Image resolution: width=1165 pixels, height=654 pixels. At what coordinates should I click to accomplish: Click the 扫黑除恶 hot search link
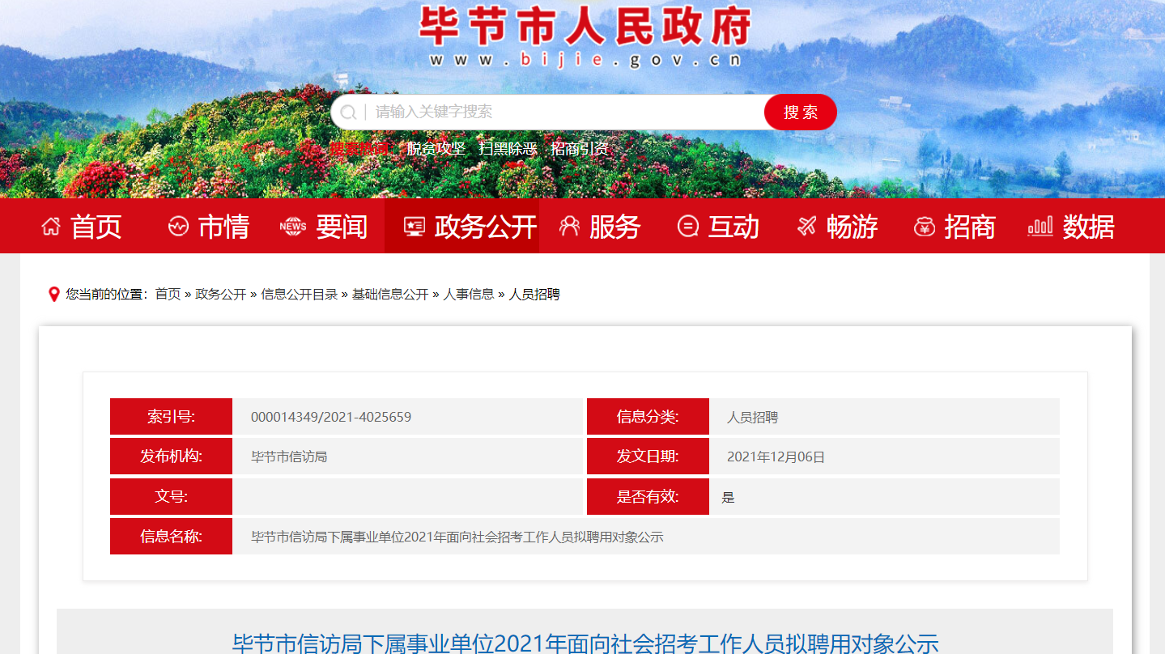(x=508, y=148)
